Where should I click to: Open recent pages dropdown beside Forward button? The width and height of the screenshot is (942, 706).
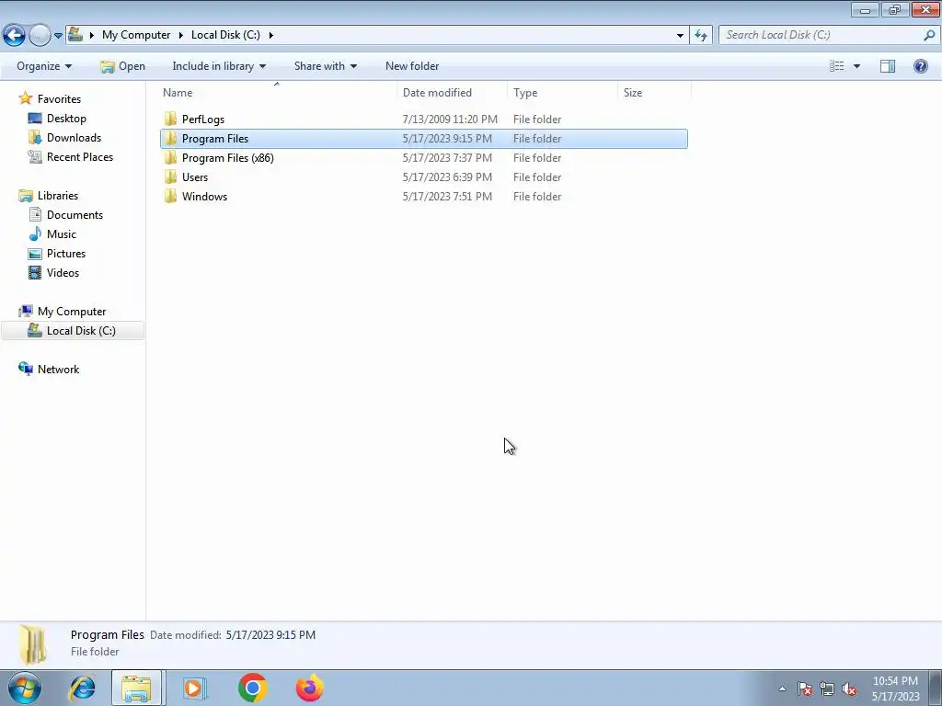point(58,36)
